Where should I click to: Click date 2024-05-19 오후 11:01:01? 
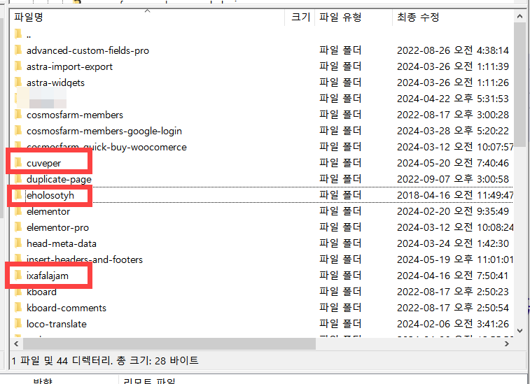pos(455,259)
